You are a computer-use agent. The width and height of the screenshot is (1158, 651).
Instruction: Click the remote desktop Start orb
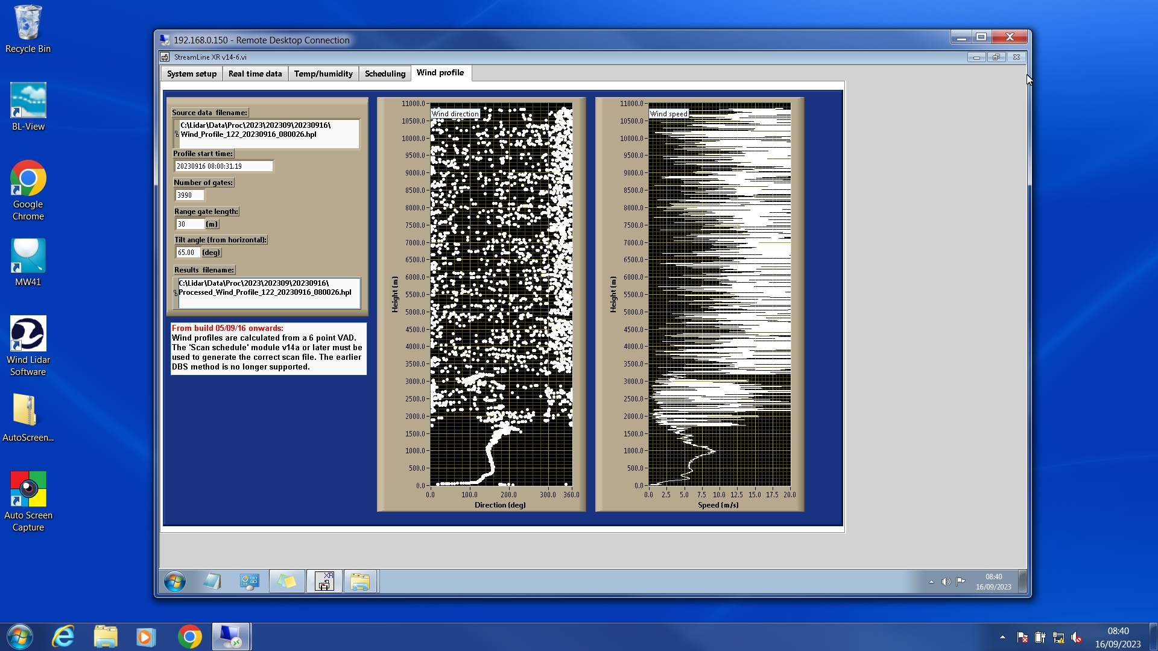click(175, 582)
